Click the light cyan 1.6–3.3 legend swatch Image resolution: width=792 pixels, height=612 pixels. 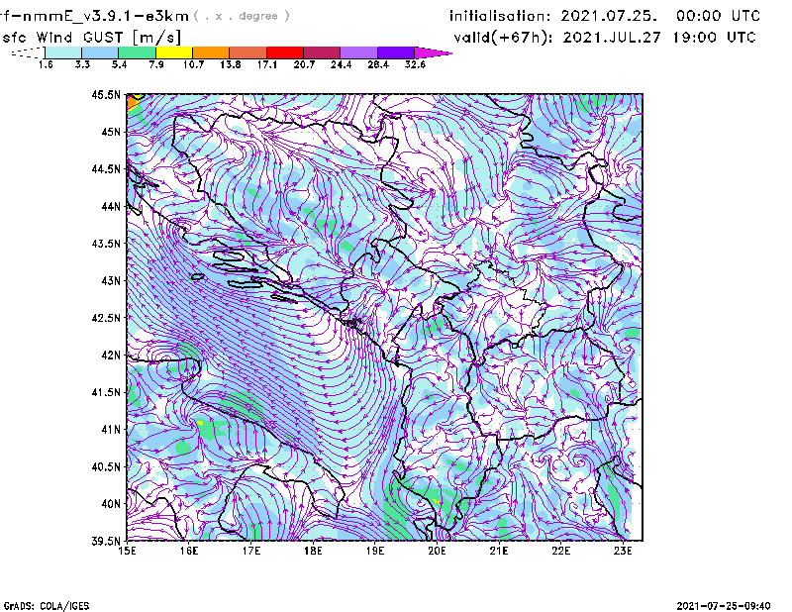click(x=63, y=52)
